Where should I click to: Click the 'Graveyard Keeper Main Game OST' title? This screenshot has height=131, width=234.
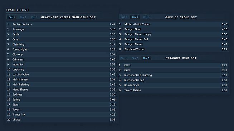pyautogui.click(x=68, y=17)
